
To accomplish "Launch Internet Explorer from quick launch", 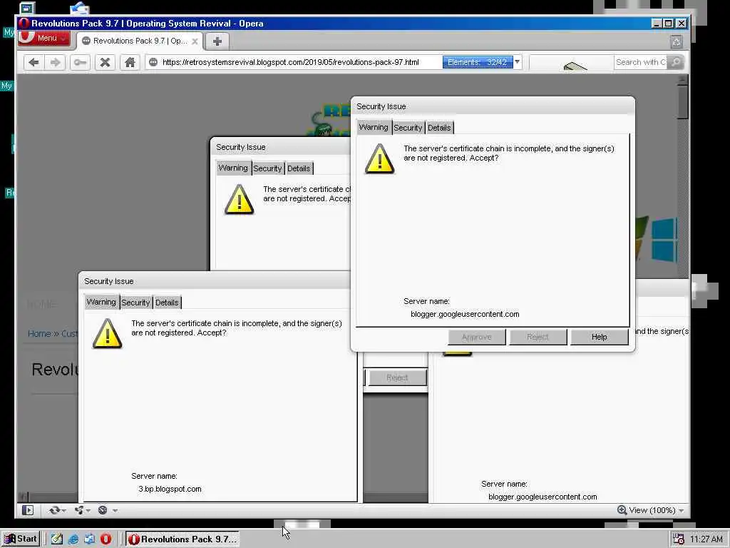I will (x=73, y=539).
